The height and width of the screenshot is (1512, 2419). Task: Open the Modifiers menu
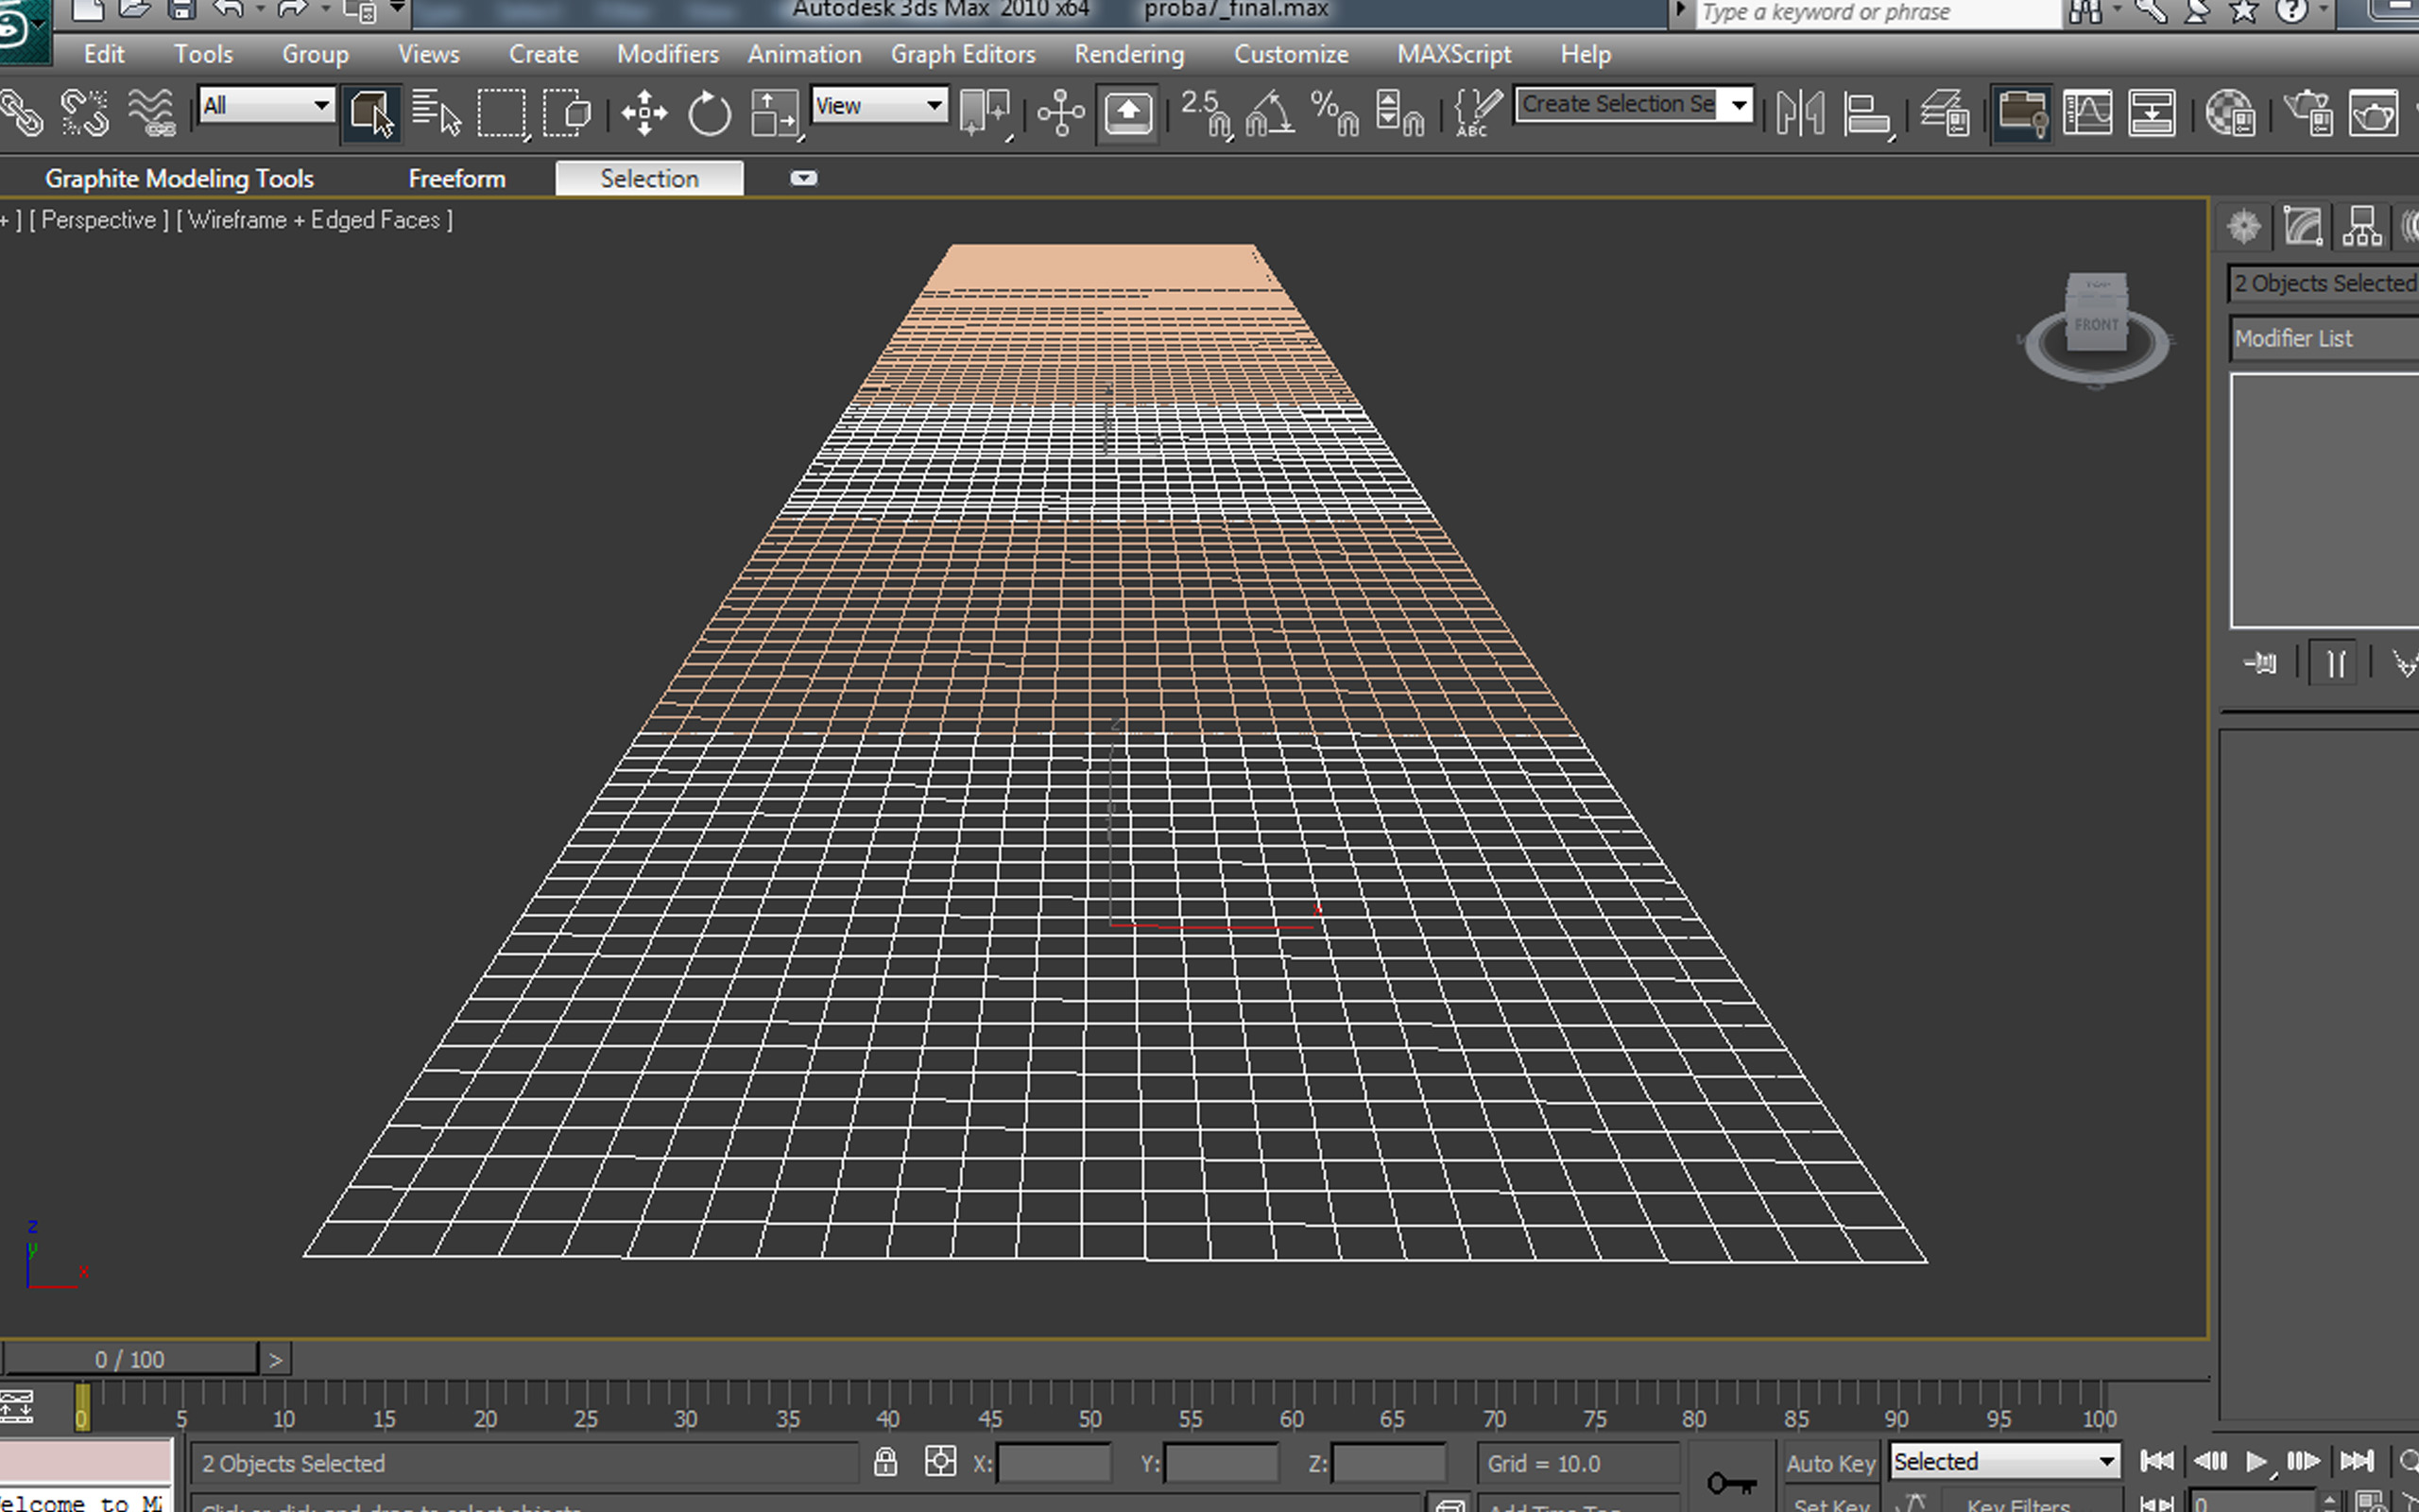pos(668,54)
